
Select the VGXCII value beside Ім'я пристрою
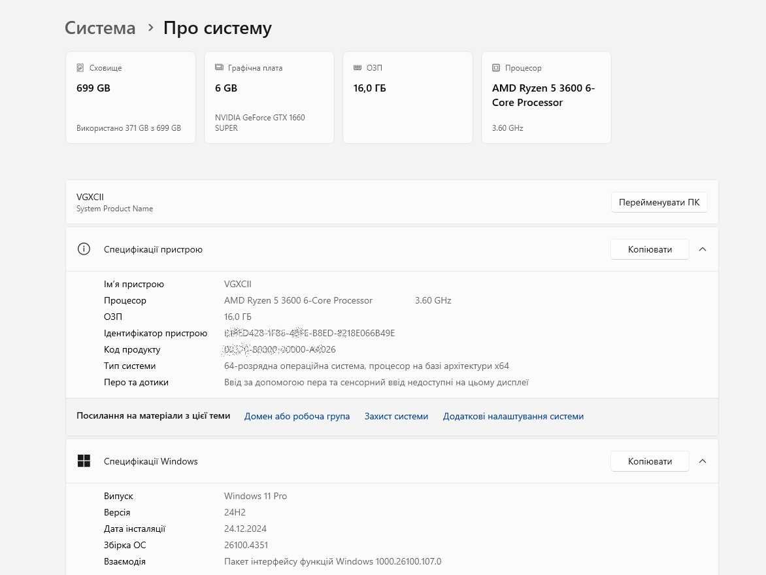coord(238,284)
